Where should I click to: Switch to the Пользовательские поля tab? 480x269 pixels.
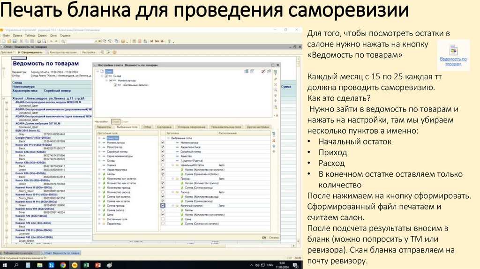[226, 127]
